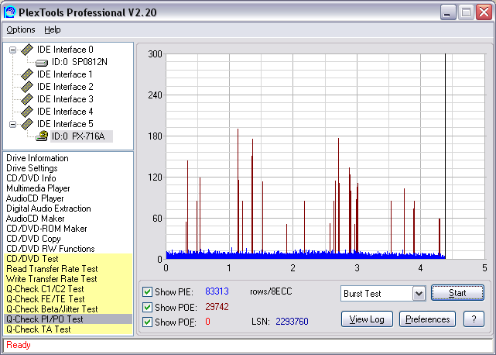Viewport: 496px width, 355px height.
Task: Toggle the Show POF checkbox
Action: (147, 322)
